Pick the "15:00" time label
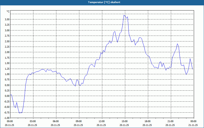This screenshot has width=204, height=128. click(x=125, y=121)
